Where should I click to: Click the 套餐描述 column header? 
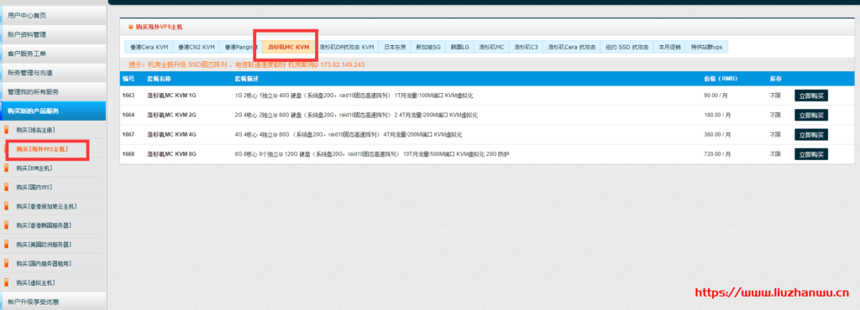(246, 79)
